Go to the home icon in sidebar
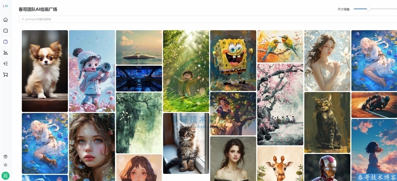This screenshot has height=181, width=397. coord(5,20)
